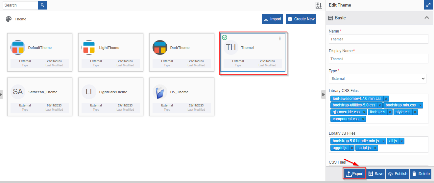Click the Name input field
434x183 pixels.
click(378, 39)
